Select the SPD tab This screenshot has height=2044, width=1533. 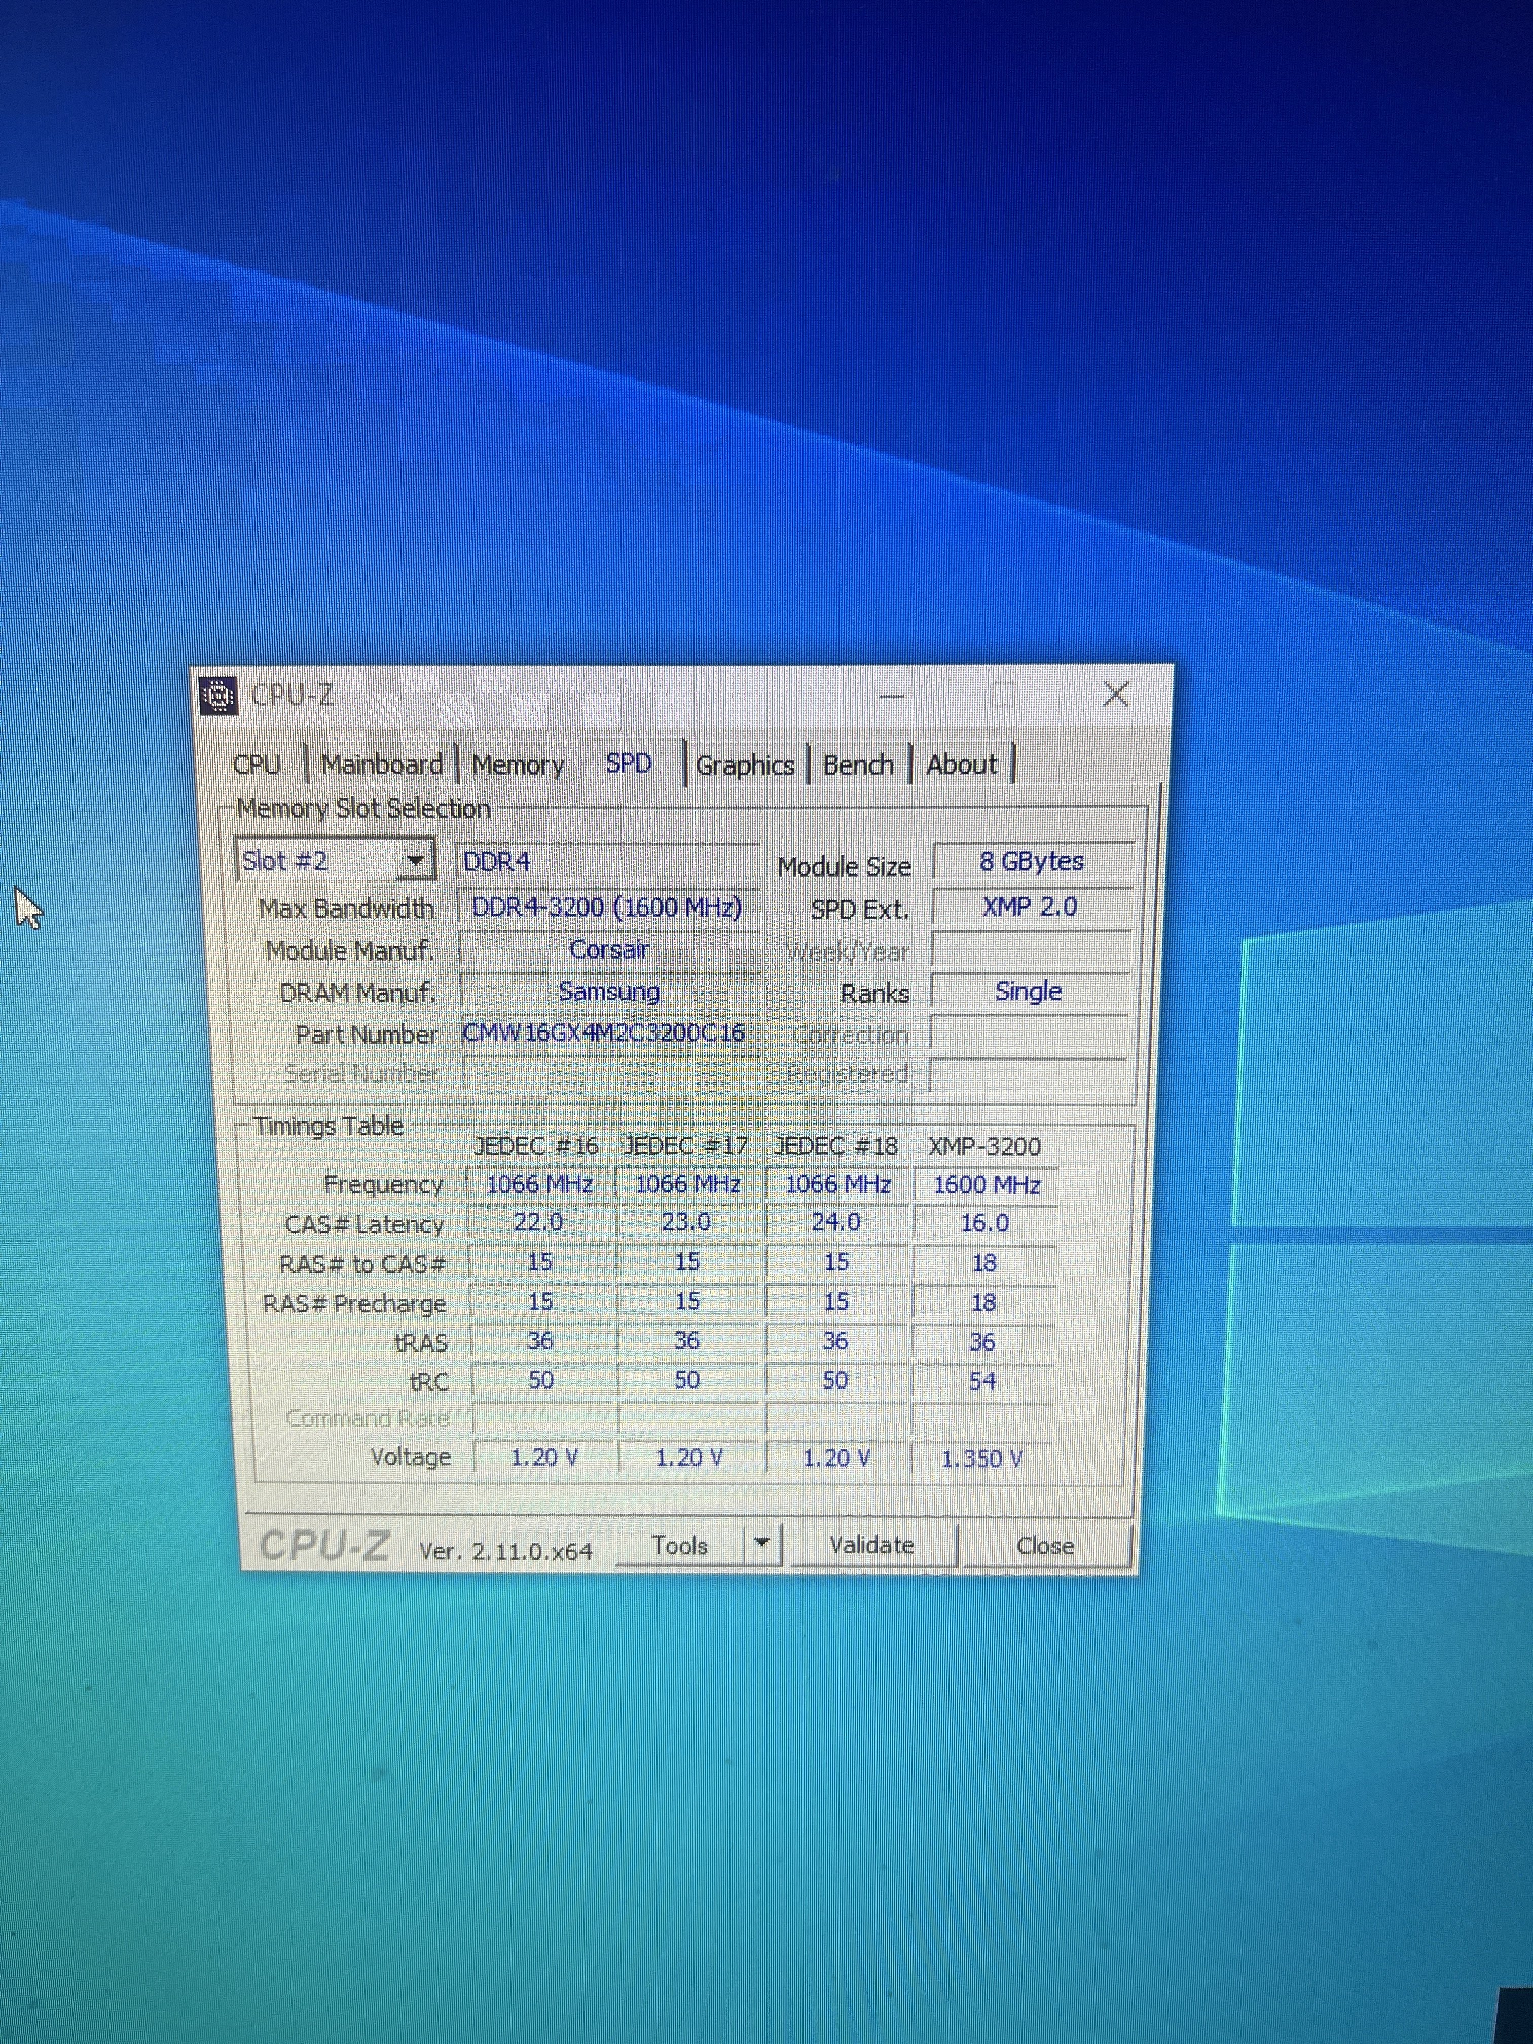click(629, 763)
